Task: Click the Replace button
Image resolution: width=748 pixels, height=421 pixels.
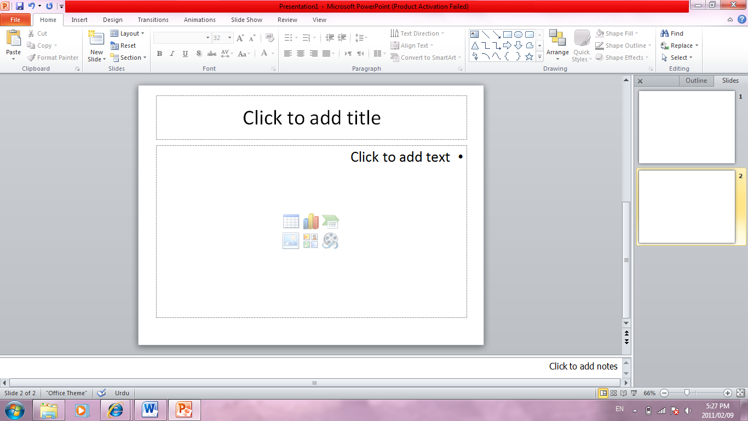Action: pos(680,45)
